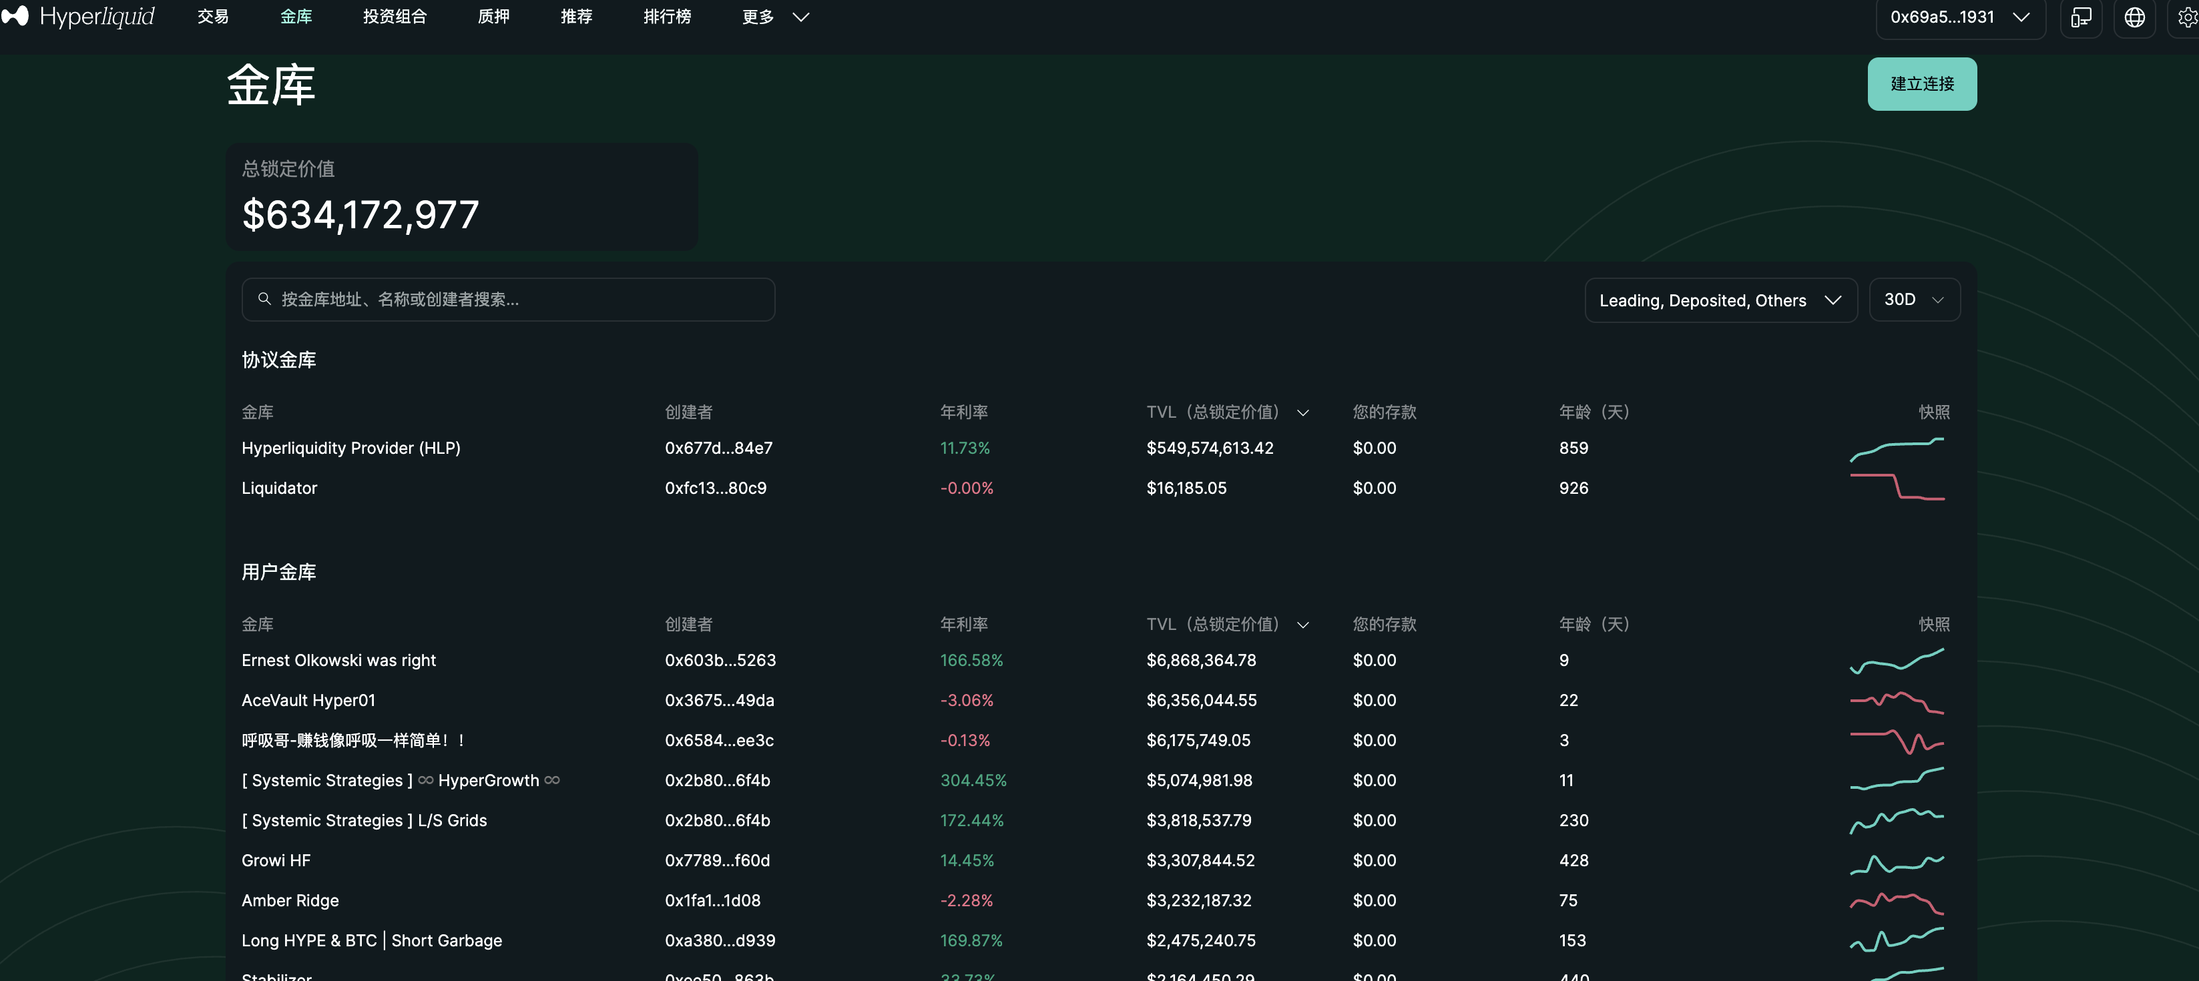Click the Ernest Olkowski vault sparkline

pyautogui.click(x=1896, y=660)
